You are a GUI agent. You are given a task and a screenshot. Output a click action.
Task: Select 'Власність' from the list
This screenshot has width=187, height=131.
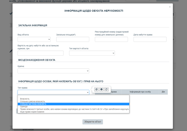pyautogui.click(x=25, y=99)
